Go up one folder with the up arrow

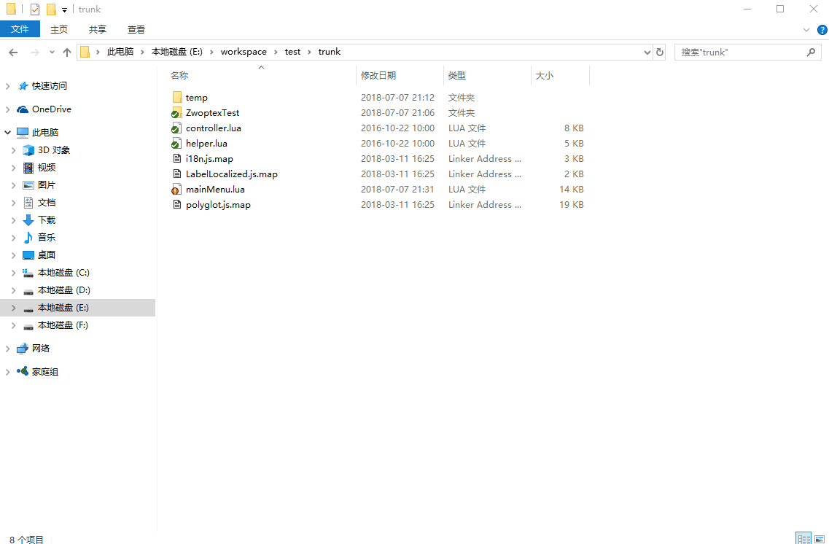[67, 52]
